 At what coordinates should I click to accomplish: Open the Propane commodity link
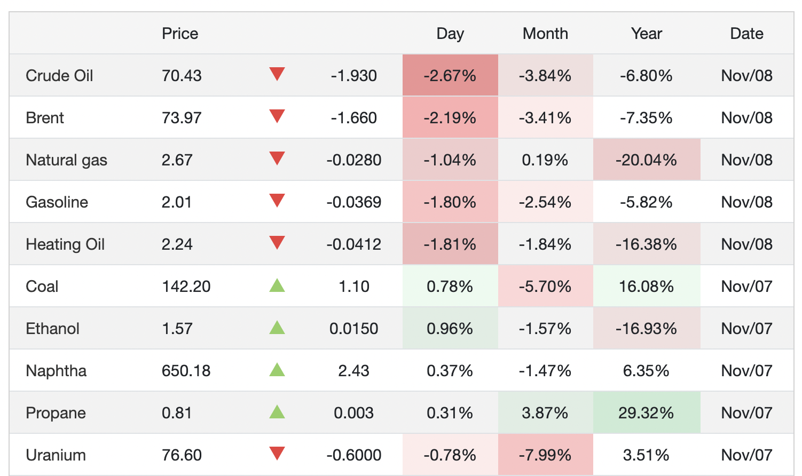(56, 413)
